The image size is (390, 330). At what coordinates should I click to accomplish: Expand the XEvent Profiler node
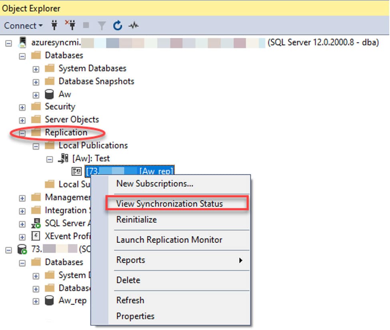(22, 237)
